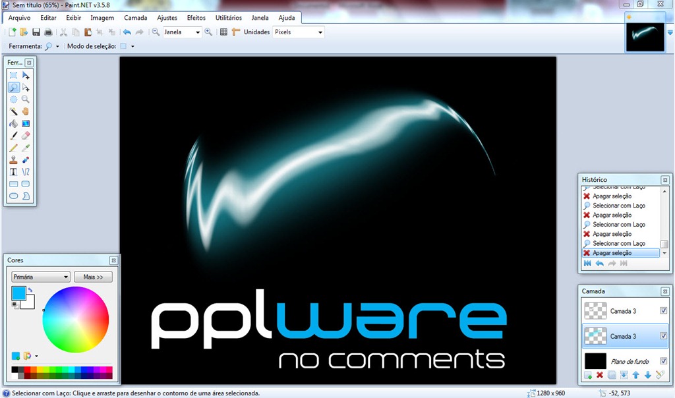Select the Recolor tool
This screenshot has height=398, width=675.
click(26, 159)
